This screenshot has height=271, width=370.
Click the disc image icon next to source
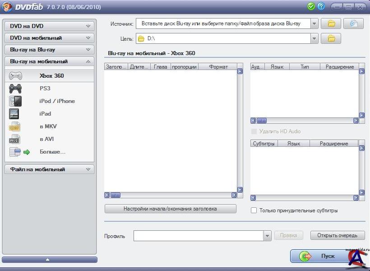[x=353, y=23]
